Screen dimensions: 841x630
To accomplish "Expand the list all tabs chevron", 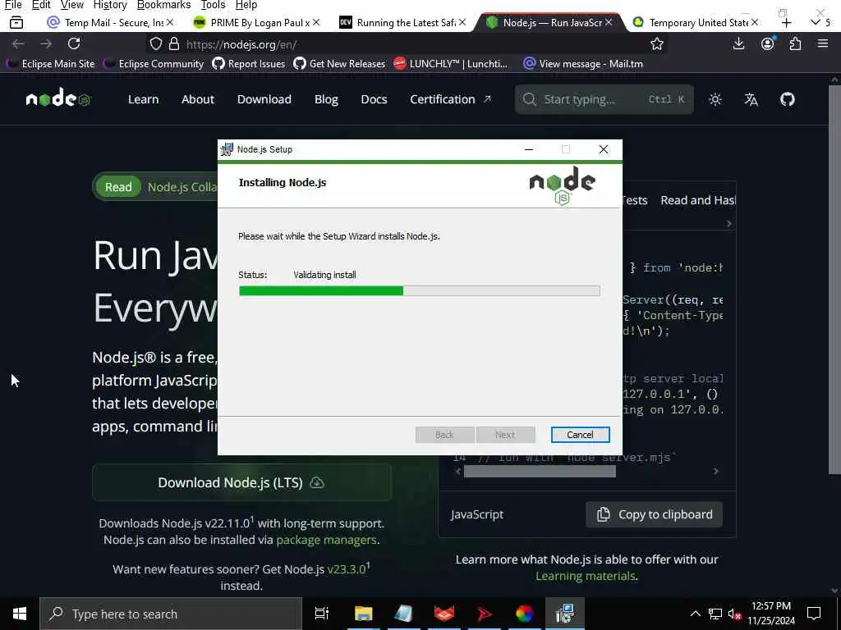I will pos(815,22).
